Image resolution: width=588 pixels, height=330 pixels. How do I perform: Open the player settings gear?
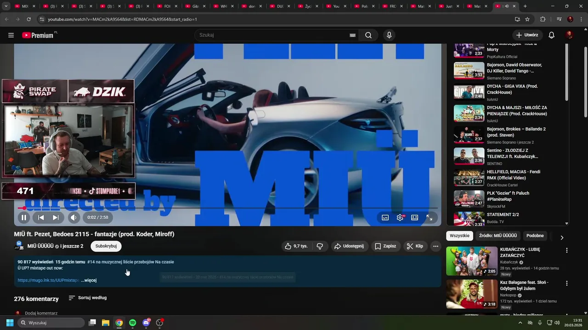400,218
